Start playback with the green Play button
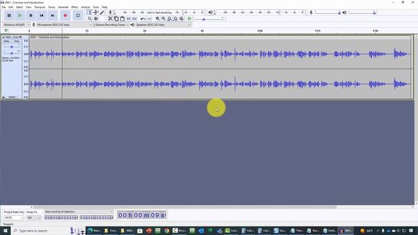Viewport: 418px width, 235px height. (20, 16)
